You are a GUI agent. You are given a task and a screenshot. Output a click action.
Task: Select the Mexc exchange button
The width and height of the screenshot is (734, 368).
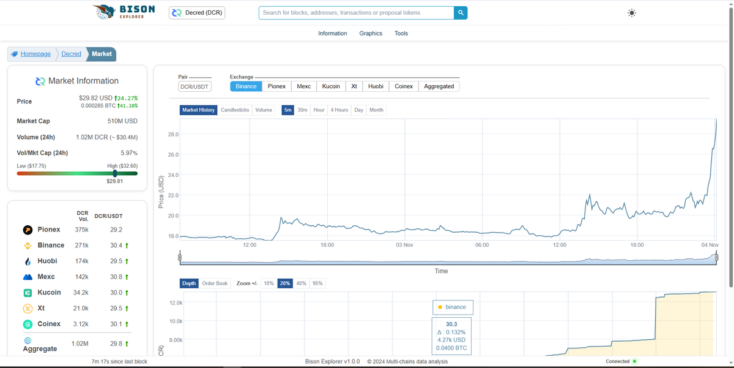point(304,86)
